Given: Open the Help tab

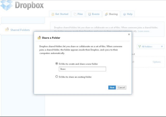Looking at the screenshot, I should (128, 14).
